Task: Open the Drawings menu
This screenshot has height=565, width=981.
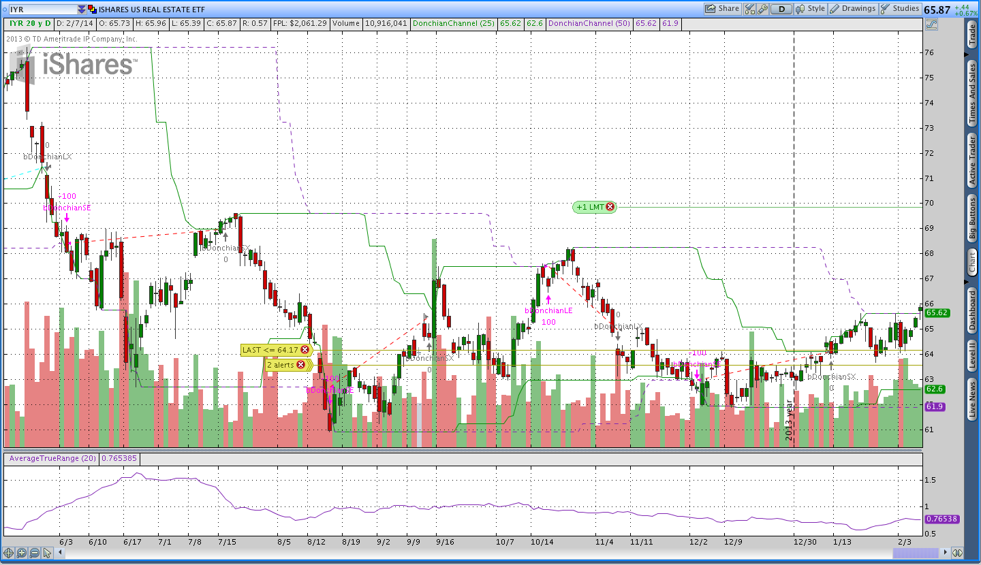Action: (853, 9)
